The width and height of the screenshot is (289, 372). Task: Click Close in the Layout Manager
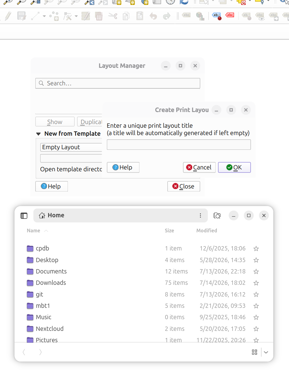click(184, 186)
